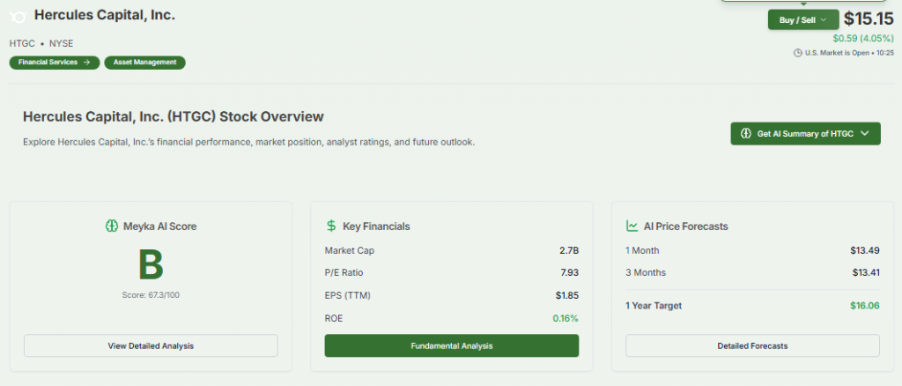Click the chevron on Buy / Sell button
902x386 pixels.
pyautogui.click(x=824, y=19)
